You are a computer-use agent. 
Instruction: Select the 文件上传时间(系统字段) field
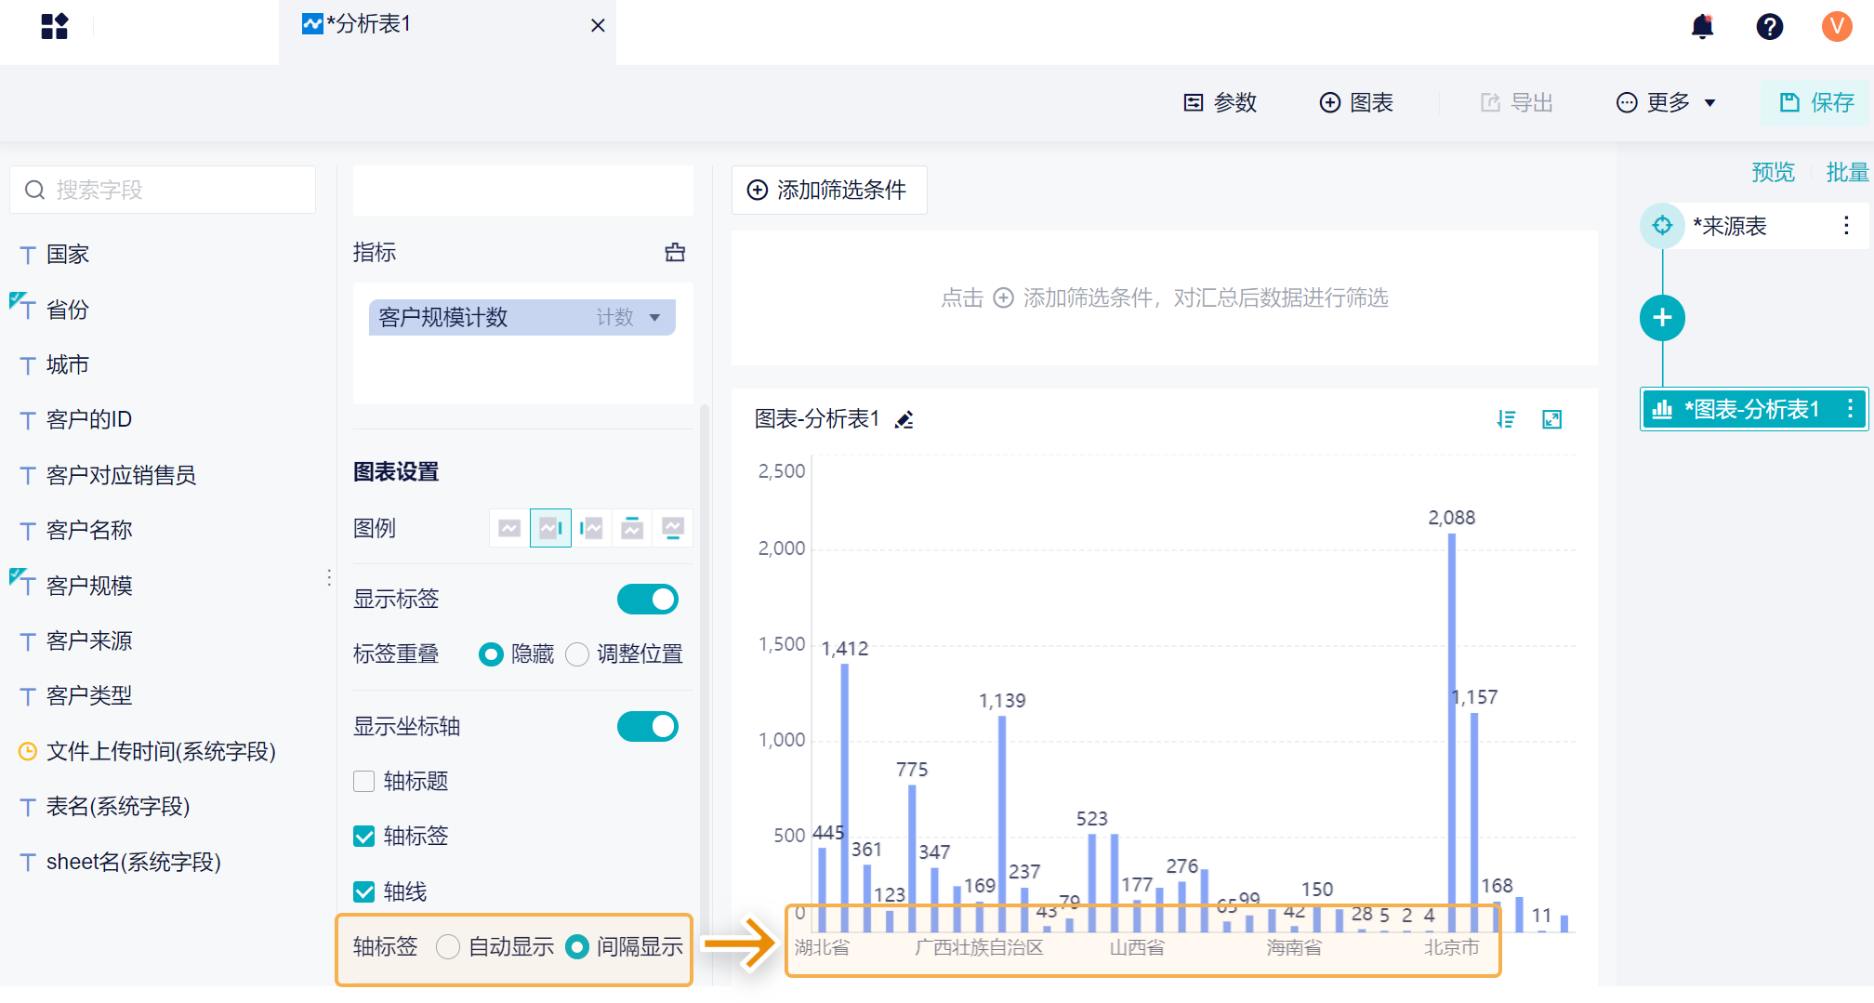160,751
